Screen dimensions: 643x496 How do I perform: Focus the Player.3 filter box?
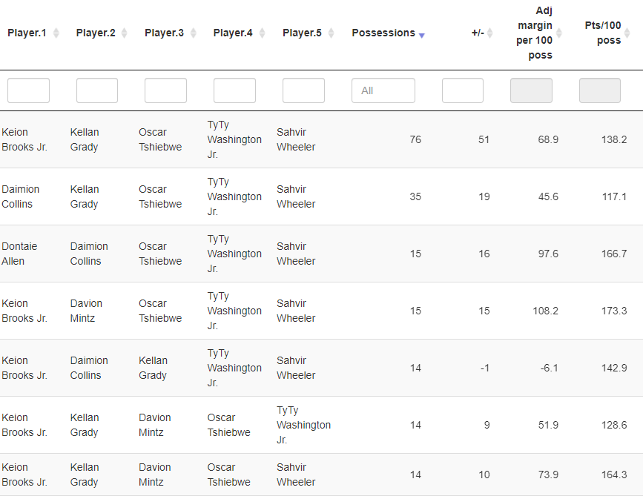pos(165,90)
